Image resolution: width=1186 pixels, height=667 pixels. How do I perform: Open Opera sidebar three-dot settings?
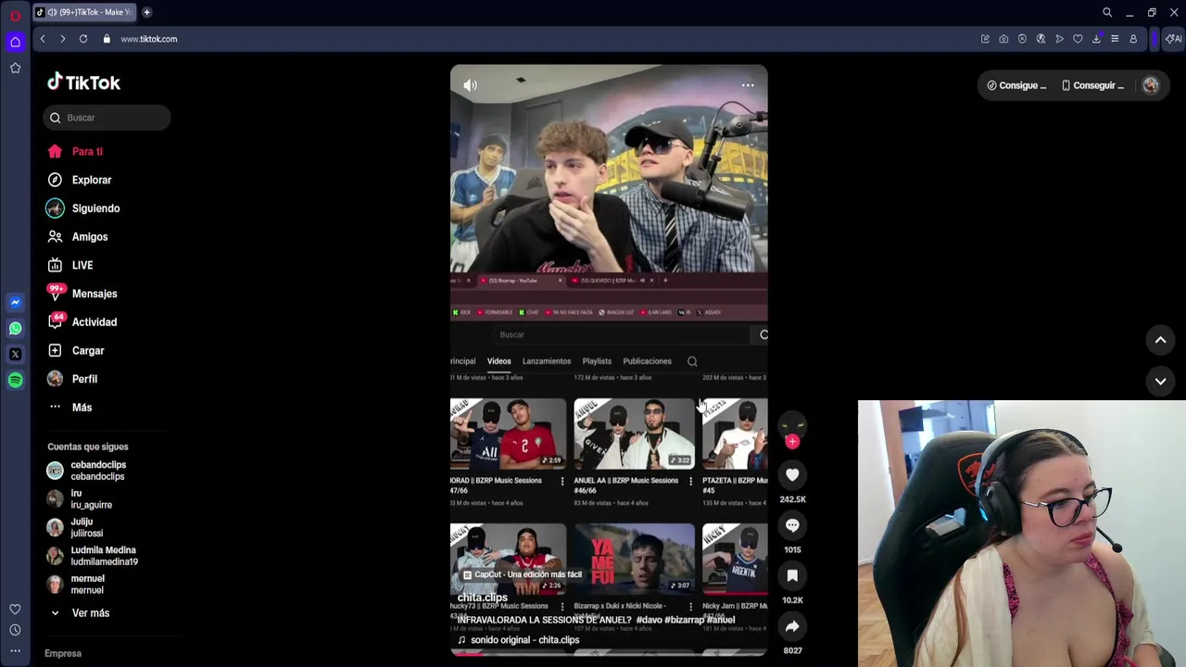[15, 650]
